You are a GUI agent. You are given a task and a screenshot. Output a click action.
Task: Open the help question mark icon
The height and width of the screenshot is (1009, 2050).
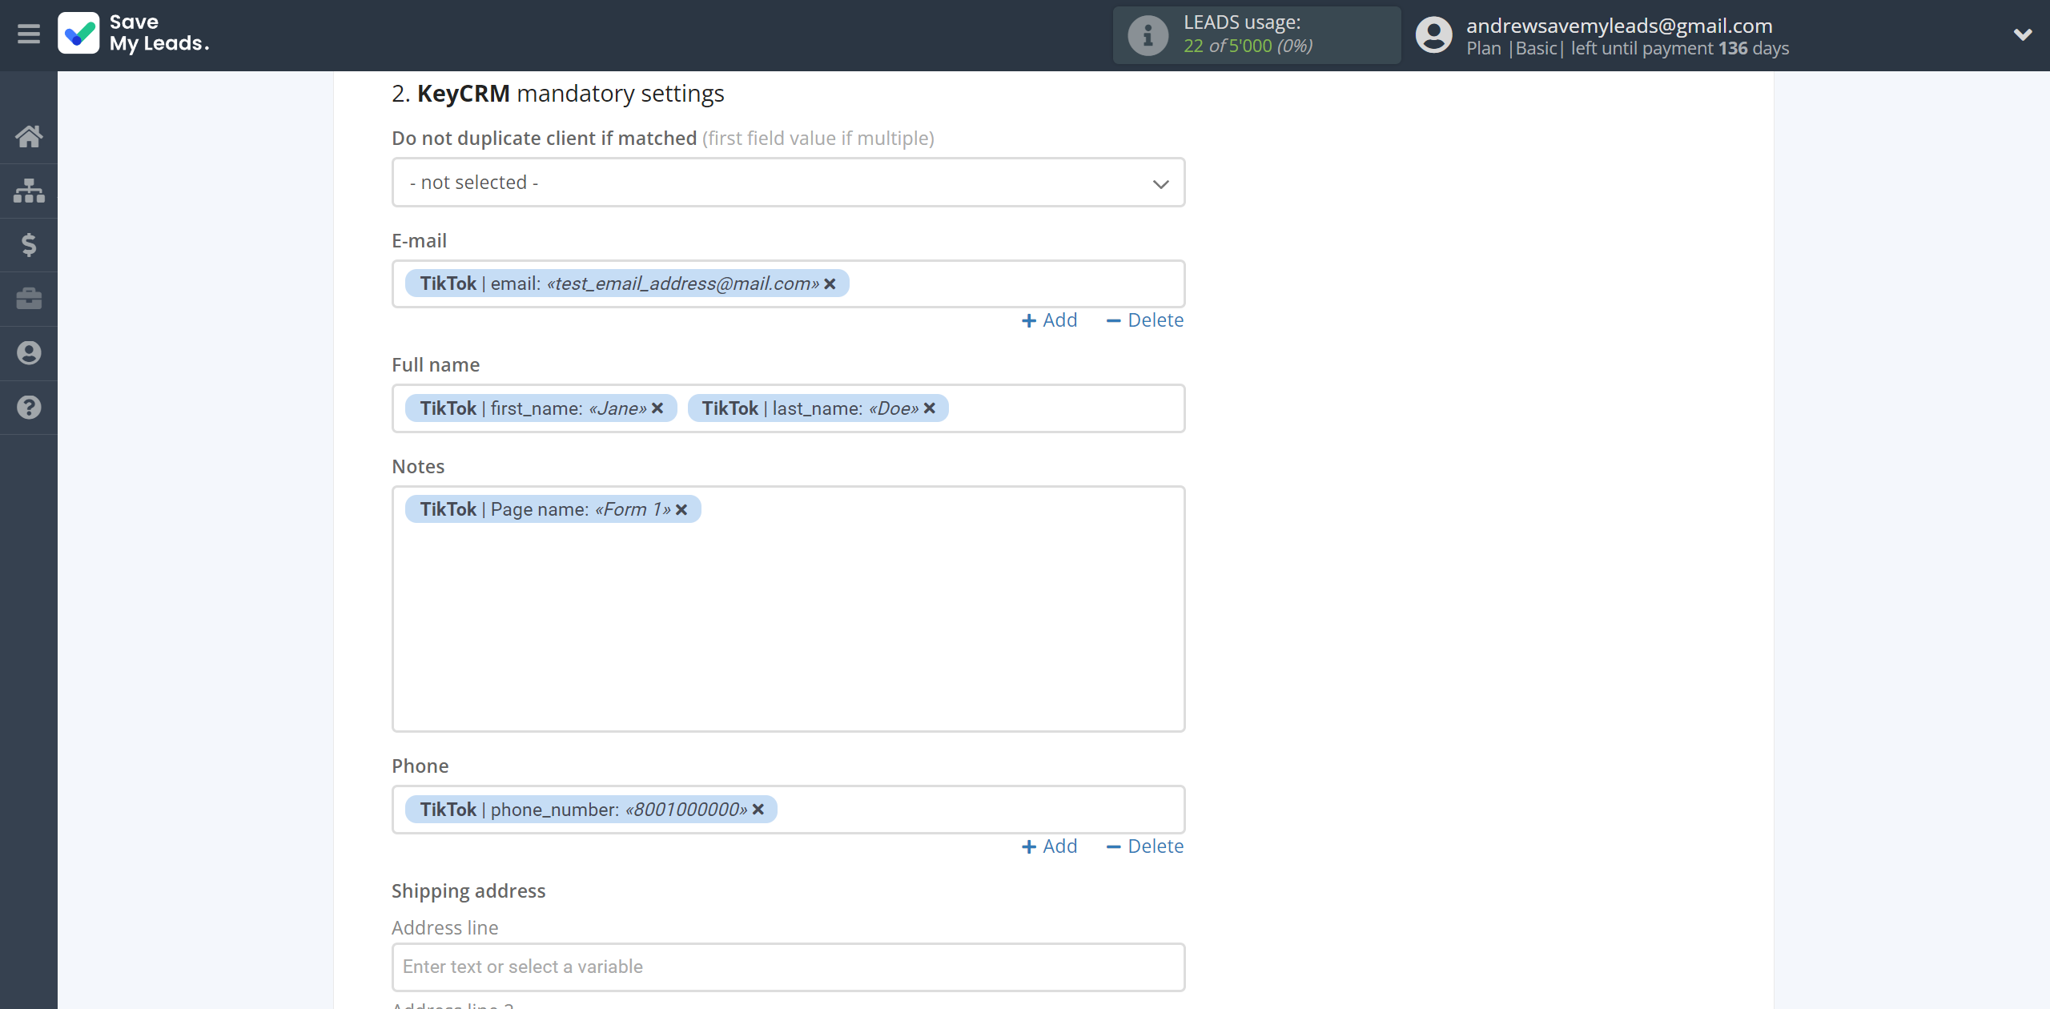pos(29,408)
